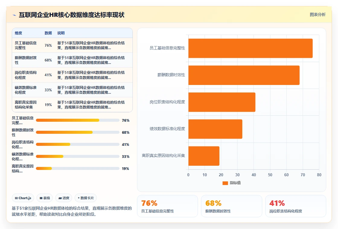Click the x-axis tick label 40
The height and width of the screenshot is (229, 338).
coord(254,175)
